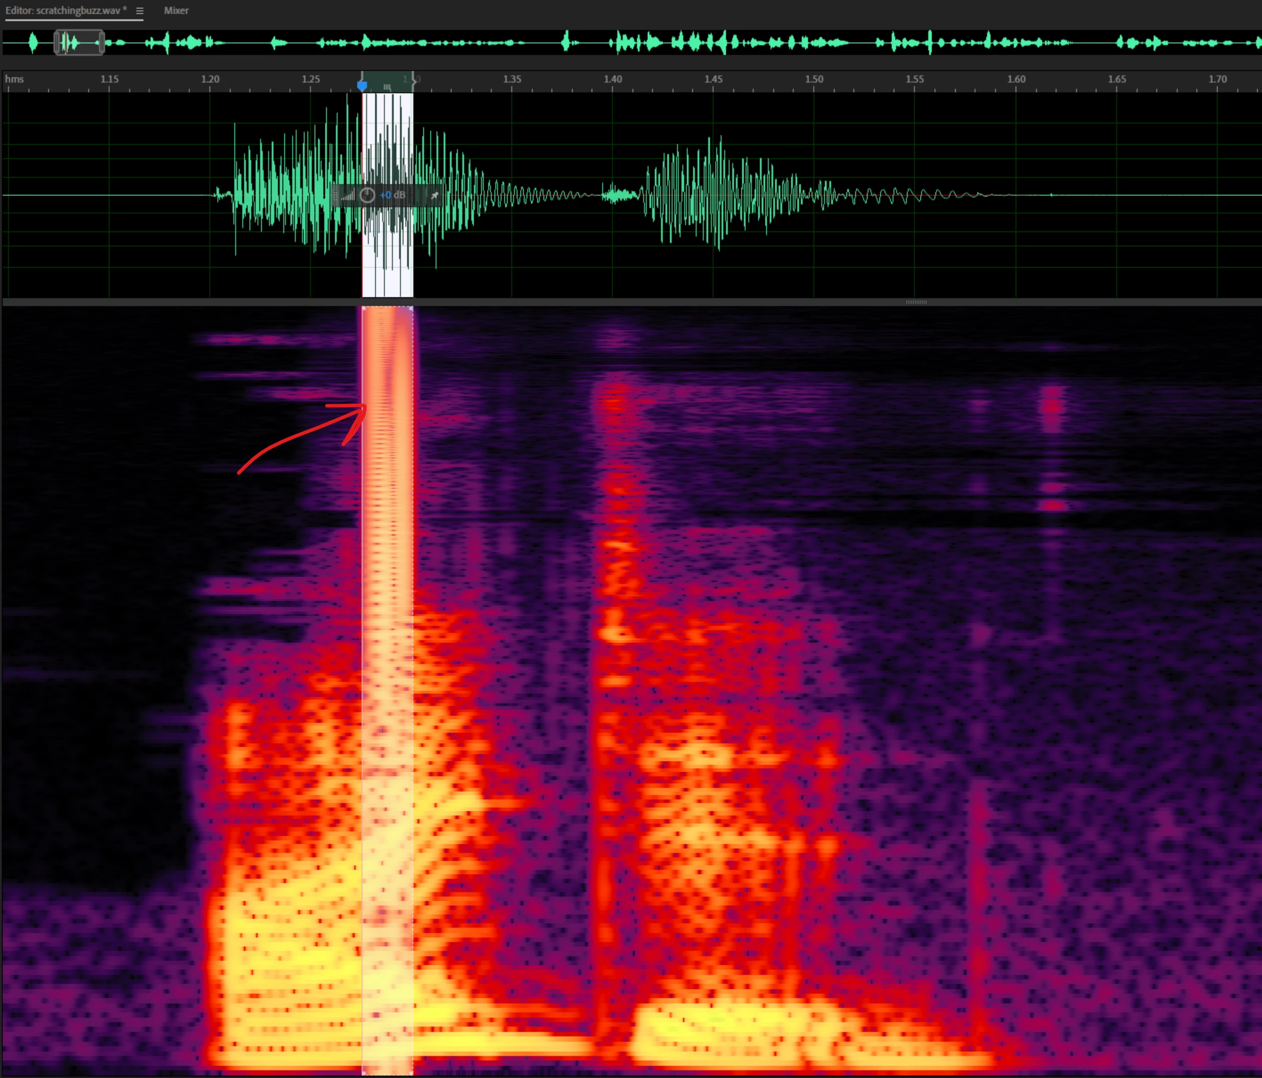Click the HUD drag grip handle
1262x1078 pixels.
pyautogui.click(x=336, y=195)
